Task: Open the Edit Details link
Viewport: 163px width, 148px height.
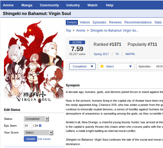Action: pos(44,139)
